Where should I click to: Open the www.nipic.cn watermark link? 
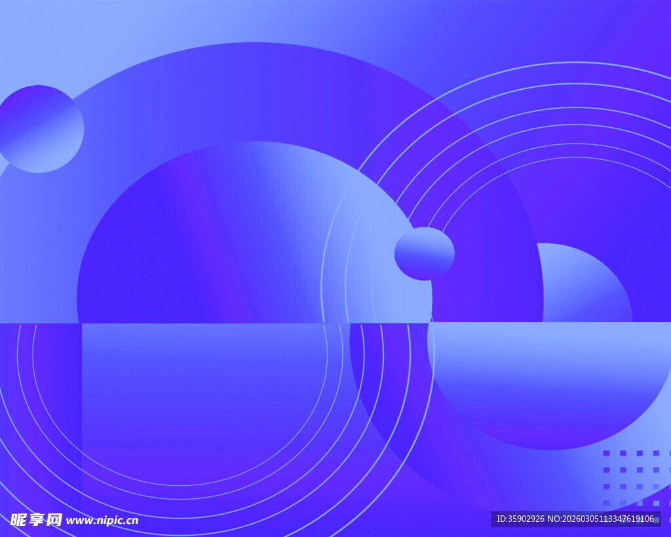(102, 521)
